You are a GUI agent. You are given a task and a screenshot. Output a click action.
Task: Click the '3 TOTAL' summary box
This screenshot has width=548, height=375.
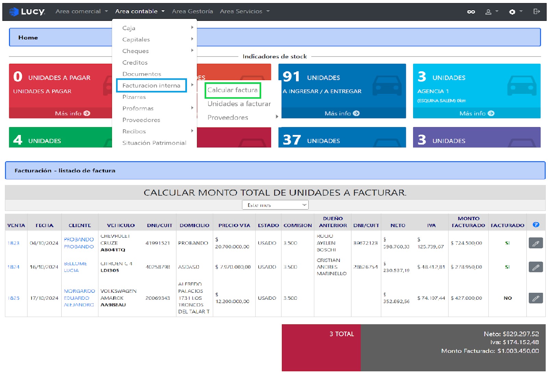(x=321, y=348)
